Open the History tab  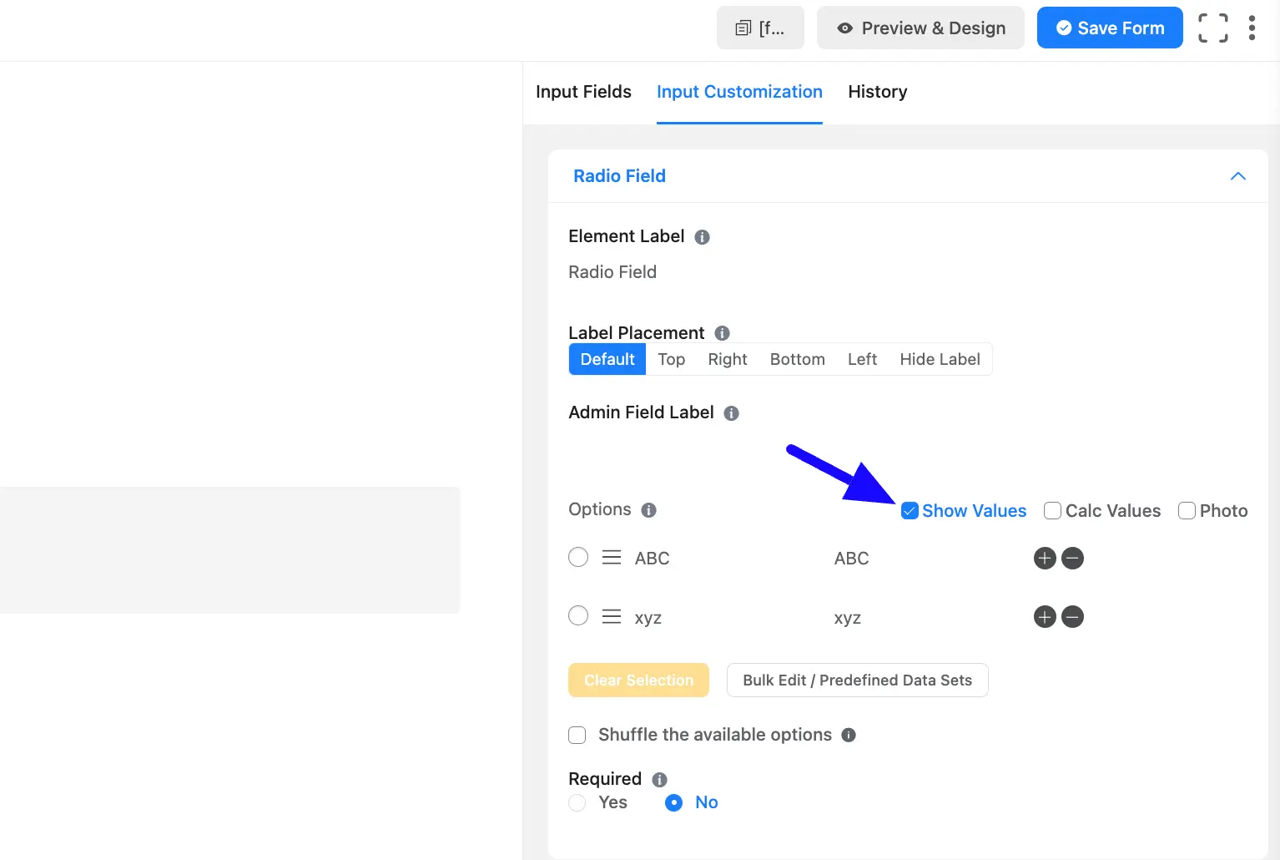click(x=877, y=92)
